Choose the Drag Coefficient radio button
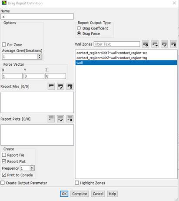The height and width of the screenshot is (201, 179). [x=79, y=28]
